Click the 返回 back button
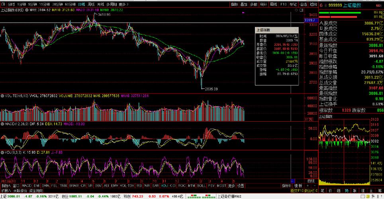 (x=313, y=4)
